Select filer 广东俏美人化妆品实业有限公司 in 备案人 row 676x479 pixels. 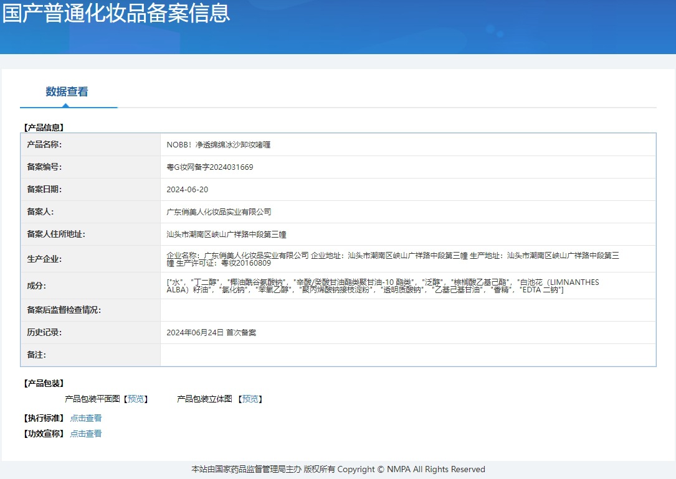pyautogui.click(x=219, y=212)
